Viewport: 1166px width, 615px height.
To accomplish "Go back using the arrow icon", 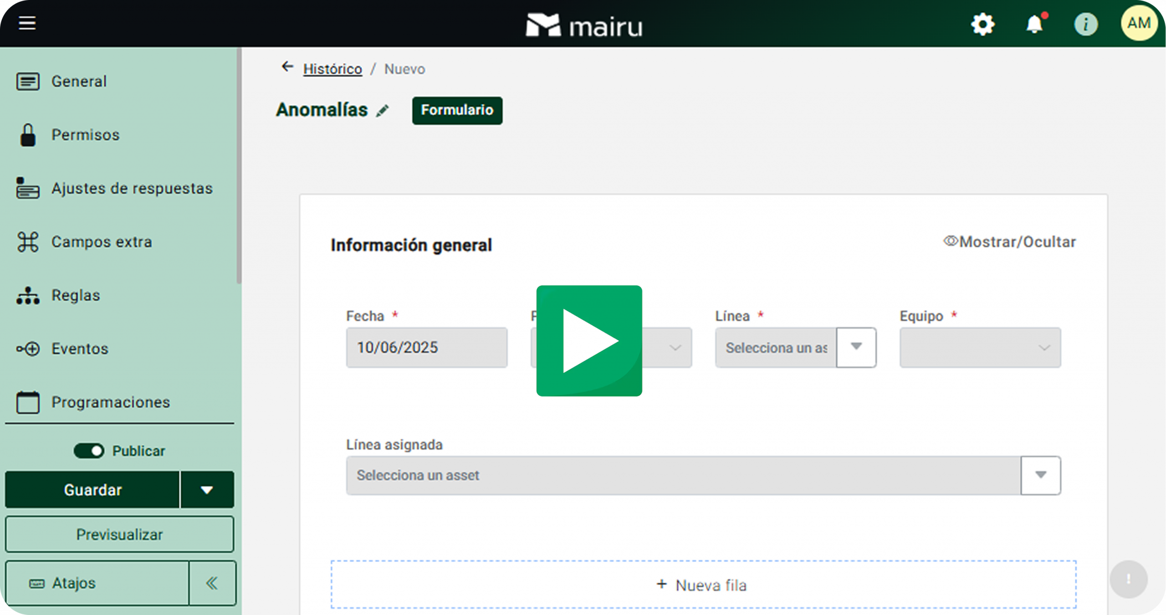I will (x=287, y=67).
